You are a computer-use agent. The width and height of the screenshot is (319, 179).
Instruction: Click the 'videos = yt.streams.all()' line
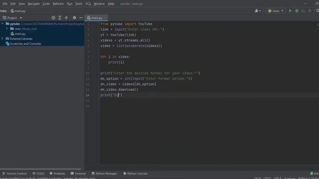(125, 40)
